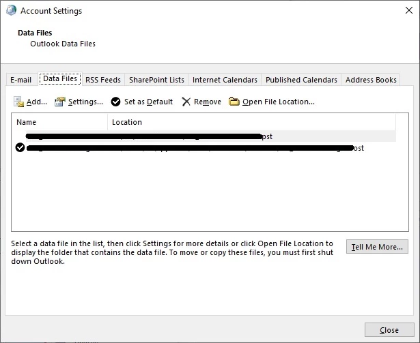Screen dimensions: 420x343
Task: Click the Set as Default checkmark icon
Action: tap(115, 102)
